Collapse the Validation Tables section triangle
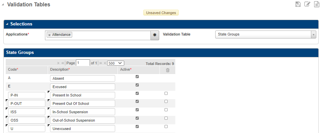The image size is (320, 133). (x=3, y=4)
